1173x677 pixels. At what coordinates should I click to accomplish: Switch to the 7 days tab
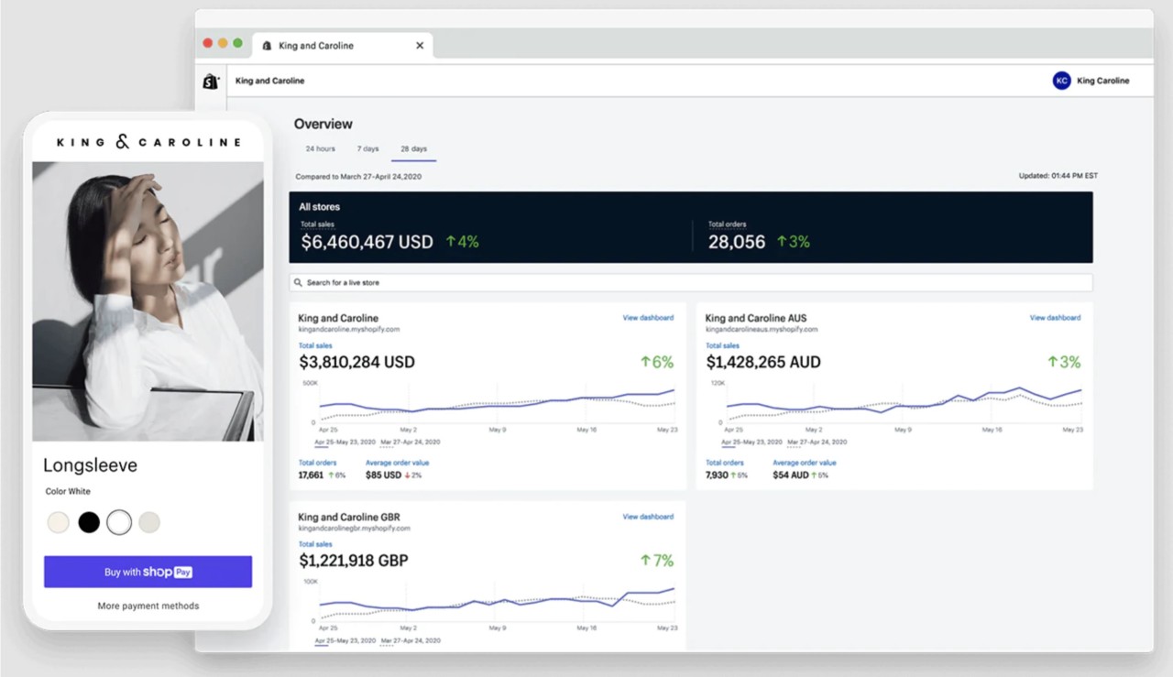pos(367,147)
